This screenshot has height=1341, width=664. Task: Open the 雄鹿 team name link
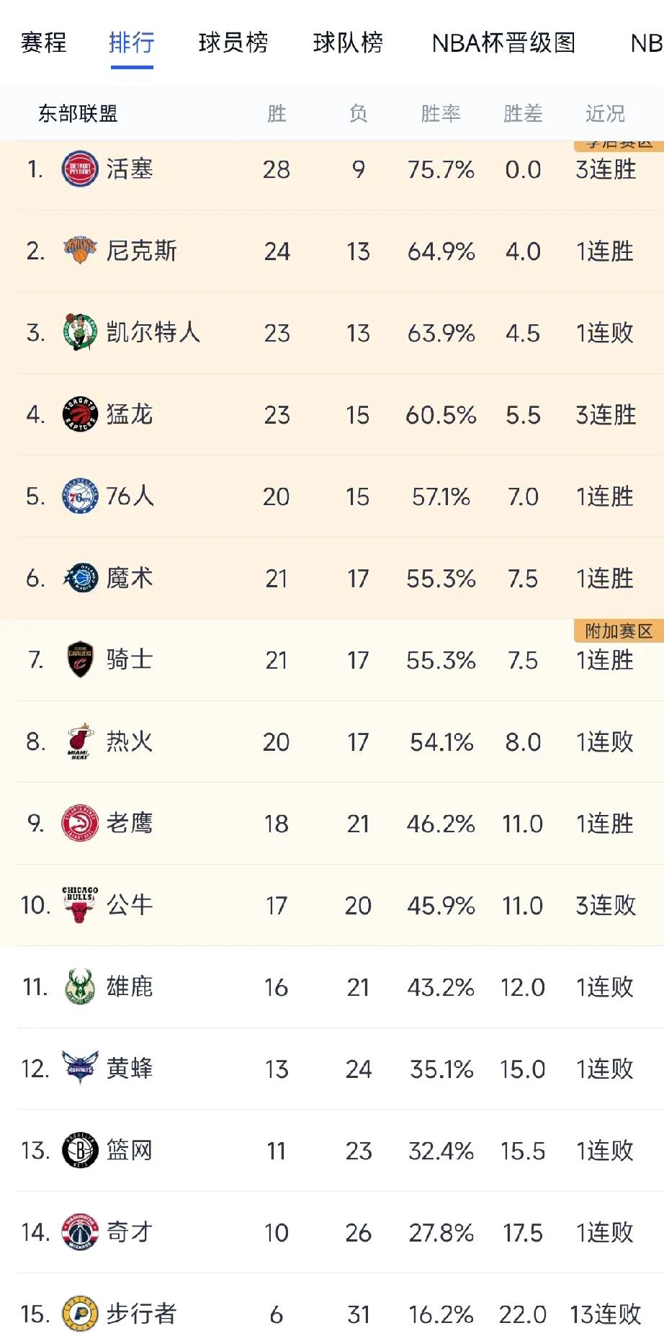(130, 986)
